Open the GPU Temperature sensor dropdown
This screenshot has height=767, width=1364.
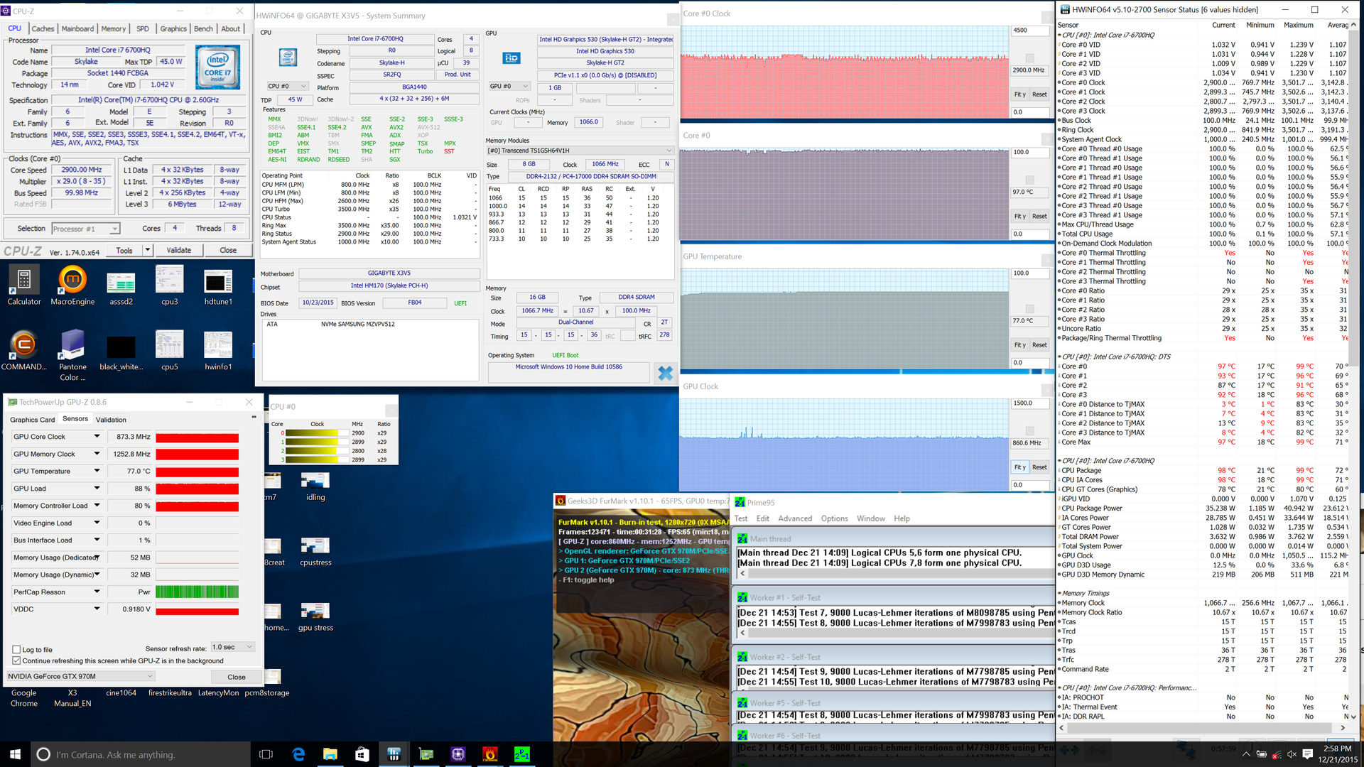click(97, 471)
